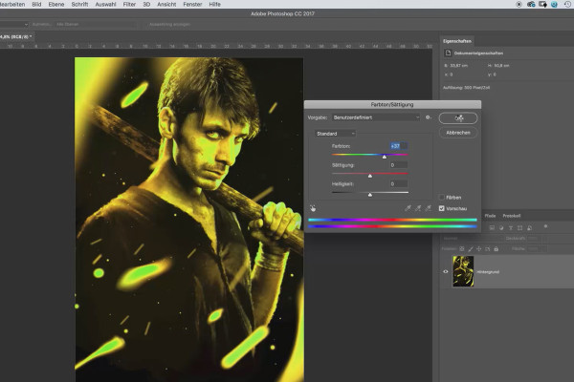Click the Sättigung slider handle
The width and height of the screenshot is (574, 382).
370,176
